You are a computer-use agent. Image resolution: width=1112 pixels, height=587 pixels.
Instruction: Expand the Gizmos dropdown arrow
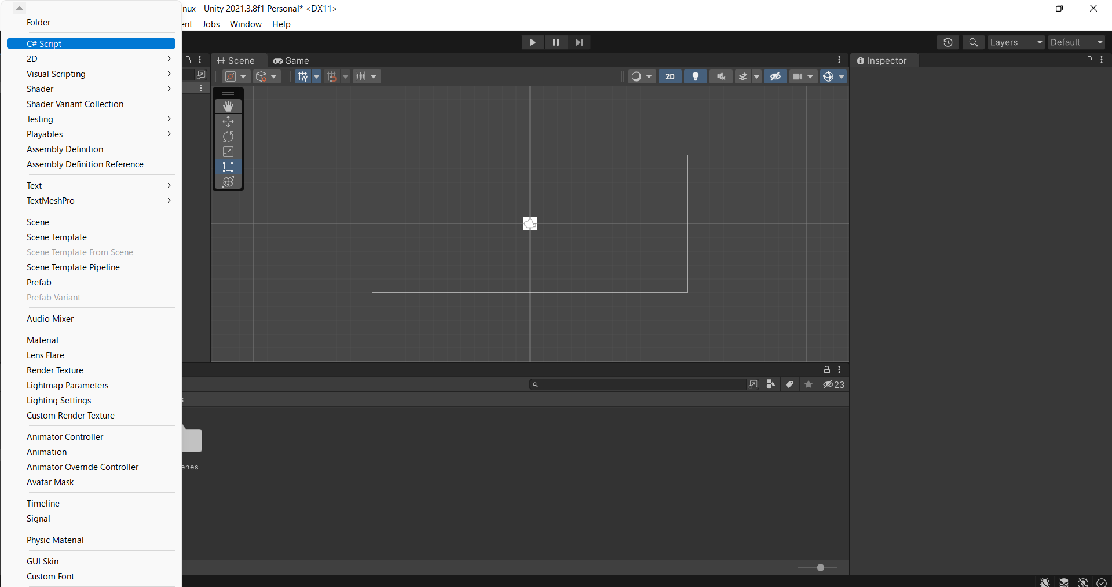842,76
